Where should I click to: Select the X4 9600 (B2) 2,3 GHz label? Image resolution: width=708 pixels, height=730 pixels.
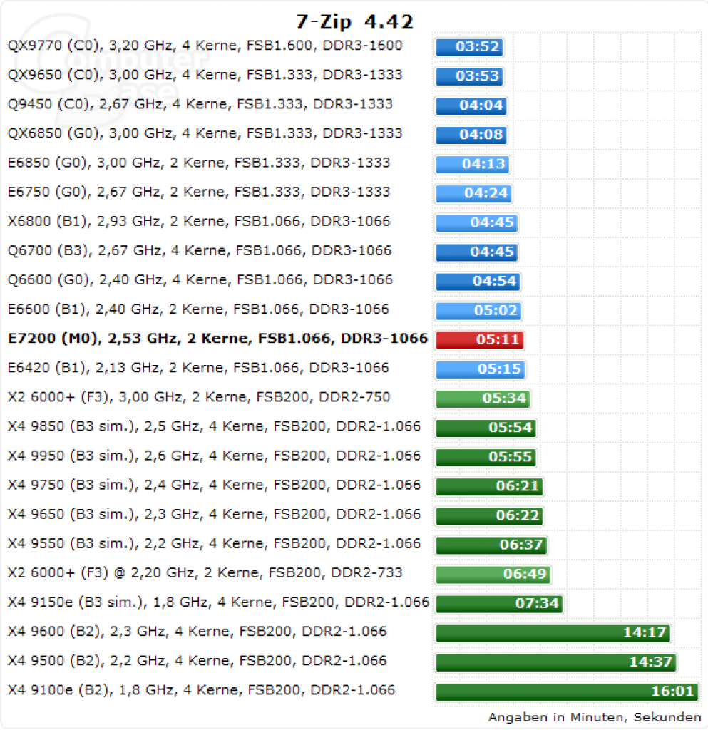pyautogui.click(x=197, y=632)
